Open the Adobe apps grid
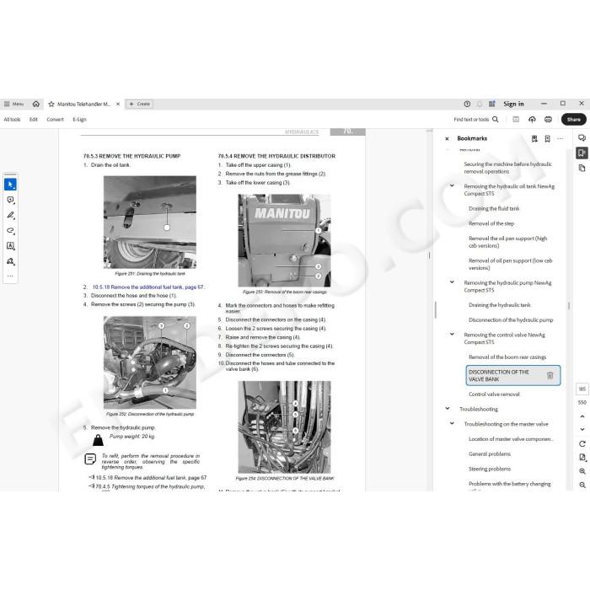 click(491, 104)
